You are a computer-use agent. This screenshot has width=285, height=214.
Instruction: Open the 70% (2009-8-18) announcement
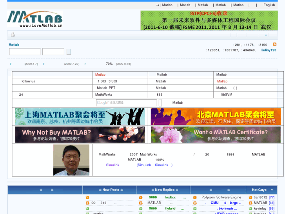click(x=118, y=64)
